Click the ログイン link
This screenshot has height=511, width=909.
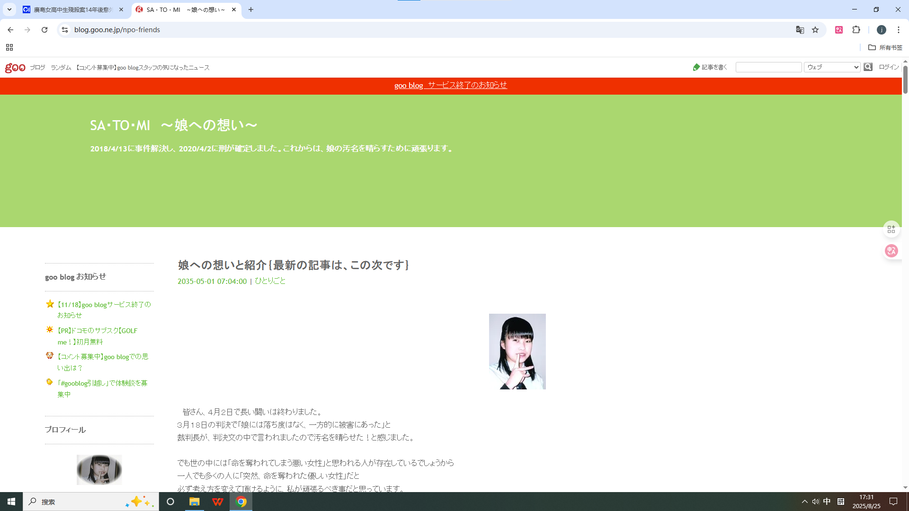click(x=889, y=67)
